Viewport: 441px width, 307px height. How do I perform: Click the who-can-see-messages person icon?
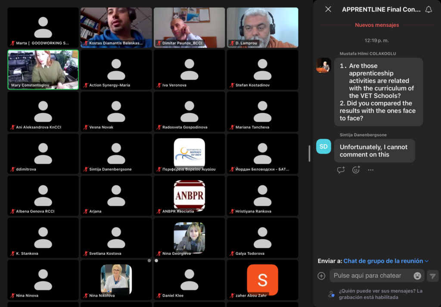331,294
